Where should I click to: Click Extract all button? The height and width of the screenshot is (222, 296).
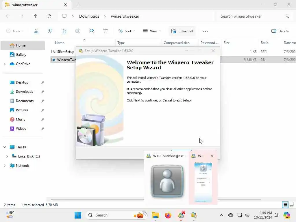coord(182,31)
